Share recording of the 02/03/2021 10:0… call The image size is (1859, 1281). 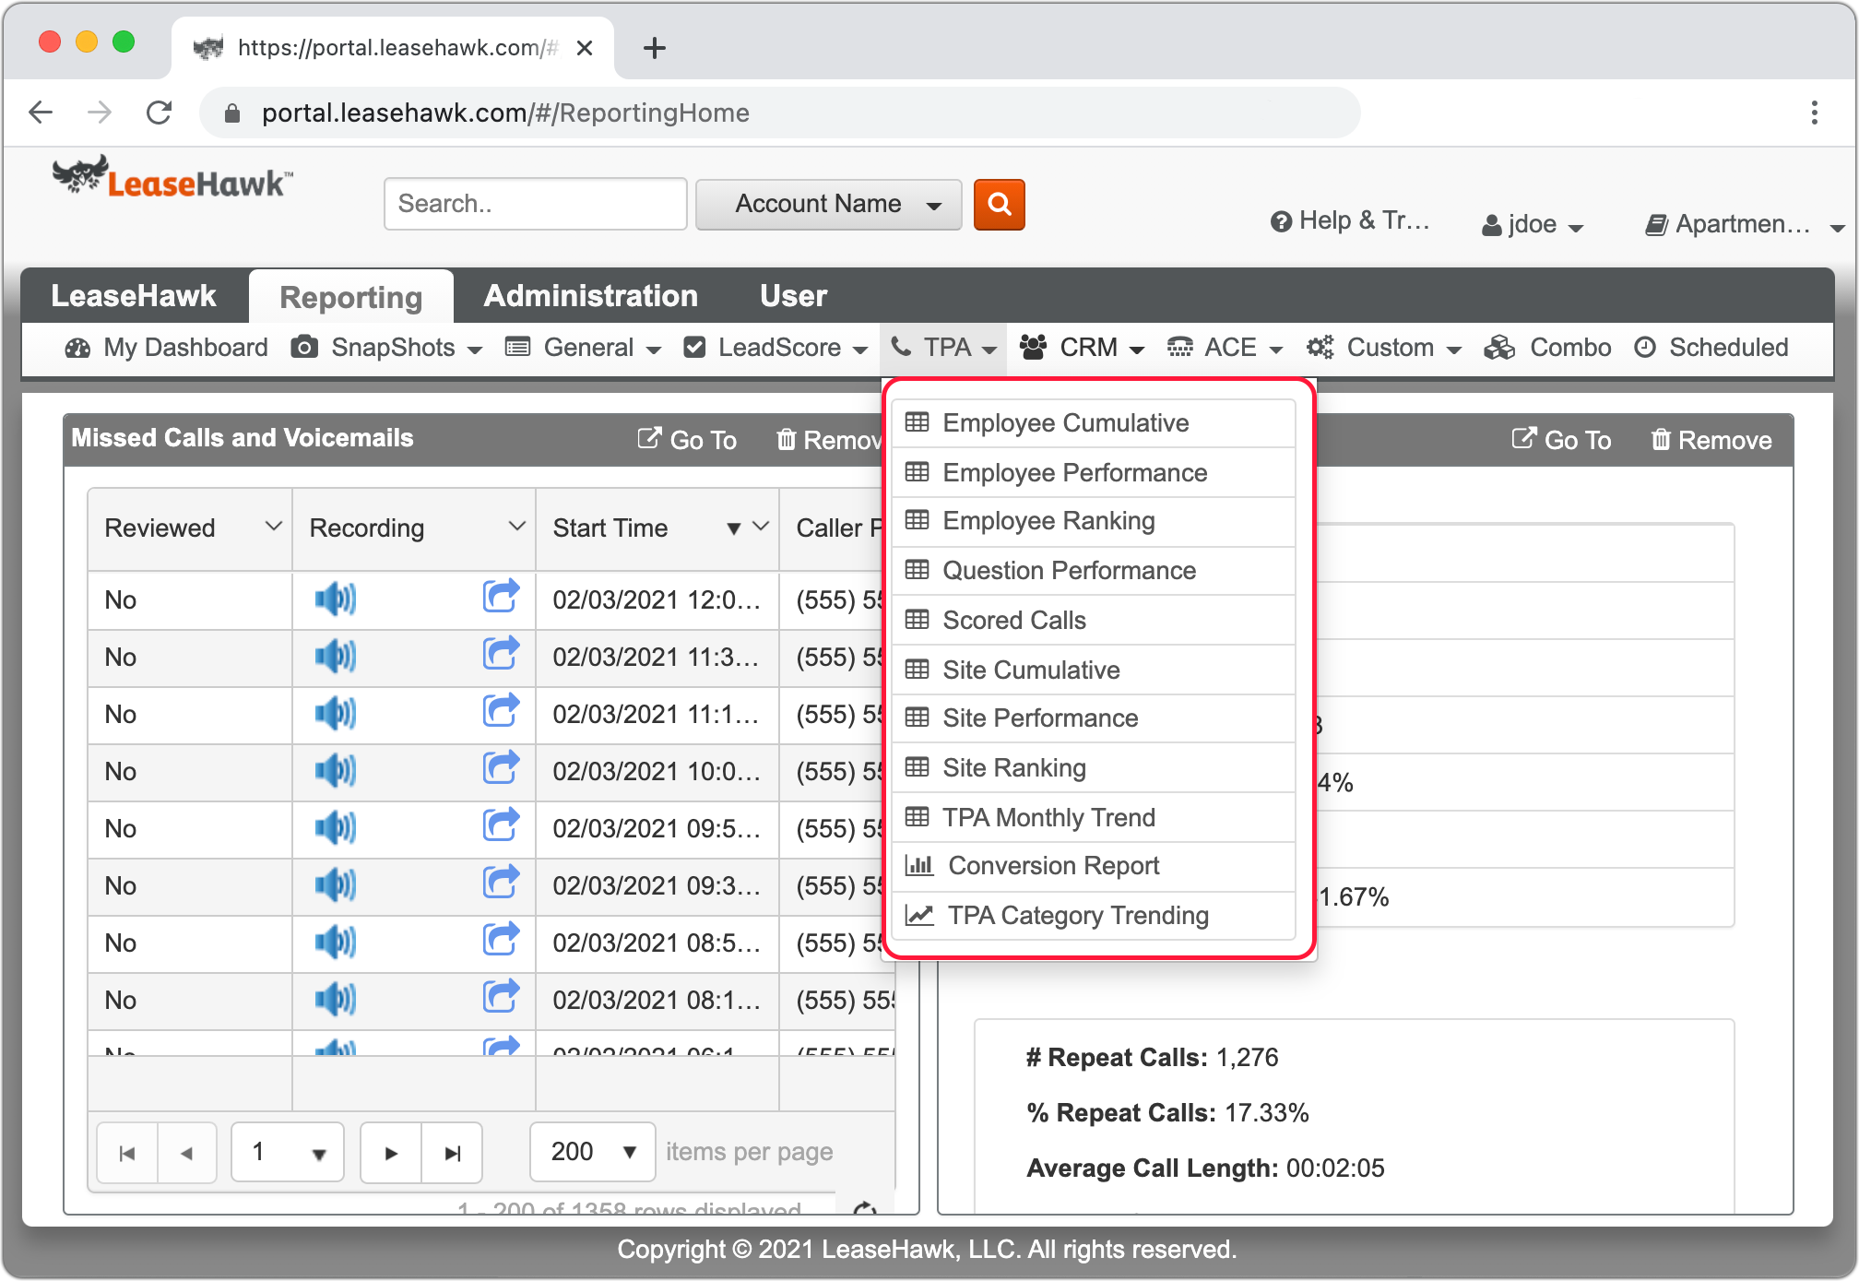click(x=501, y=767)
